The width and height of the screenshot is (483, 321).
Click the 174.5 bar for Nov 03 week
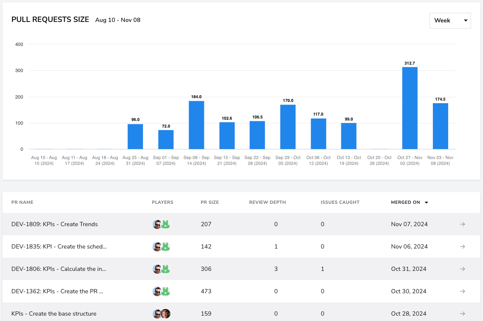coord(440,126)
